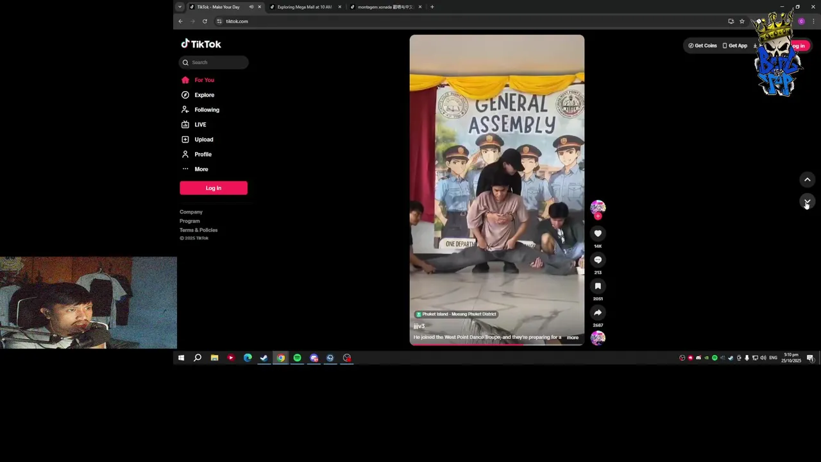The image size is (821, 462).
Task: Click the video progress bar
Action: [497, 345]
